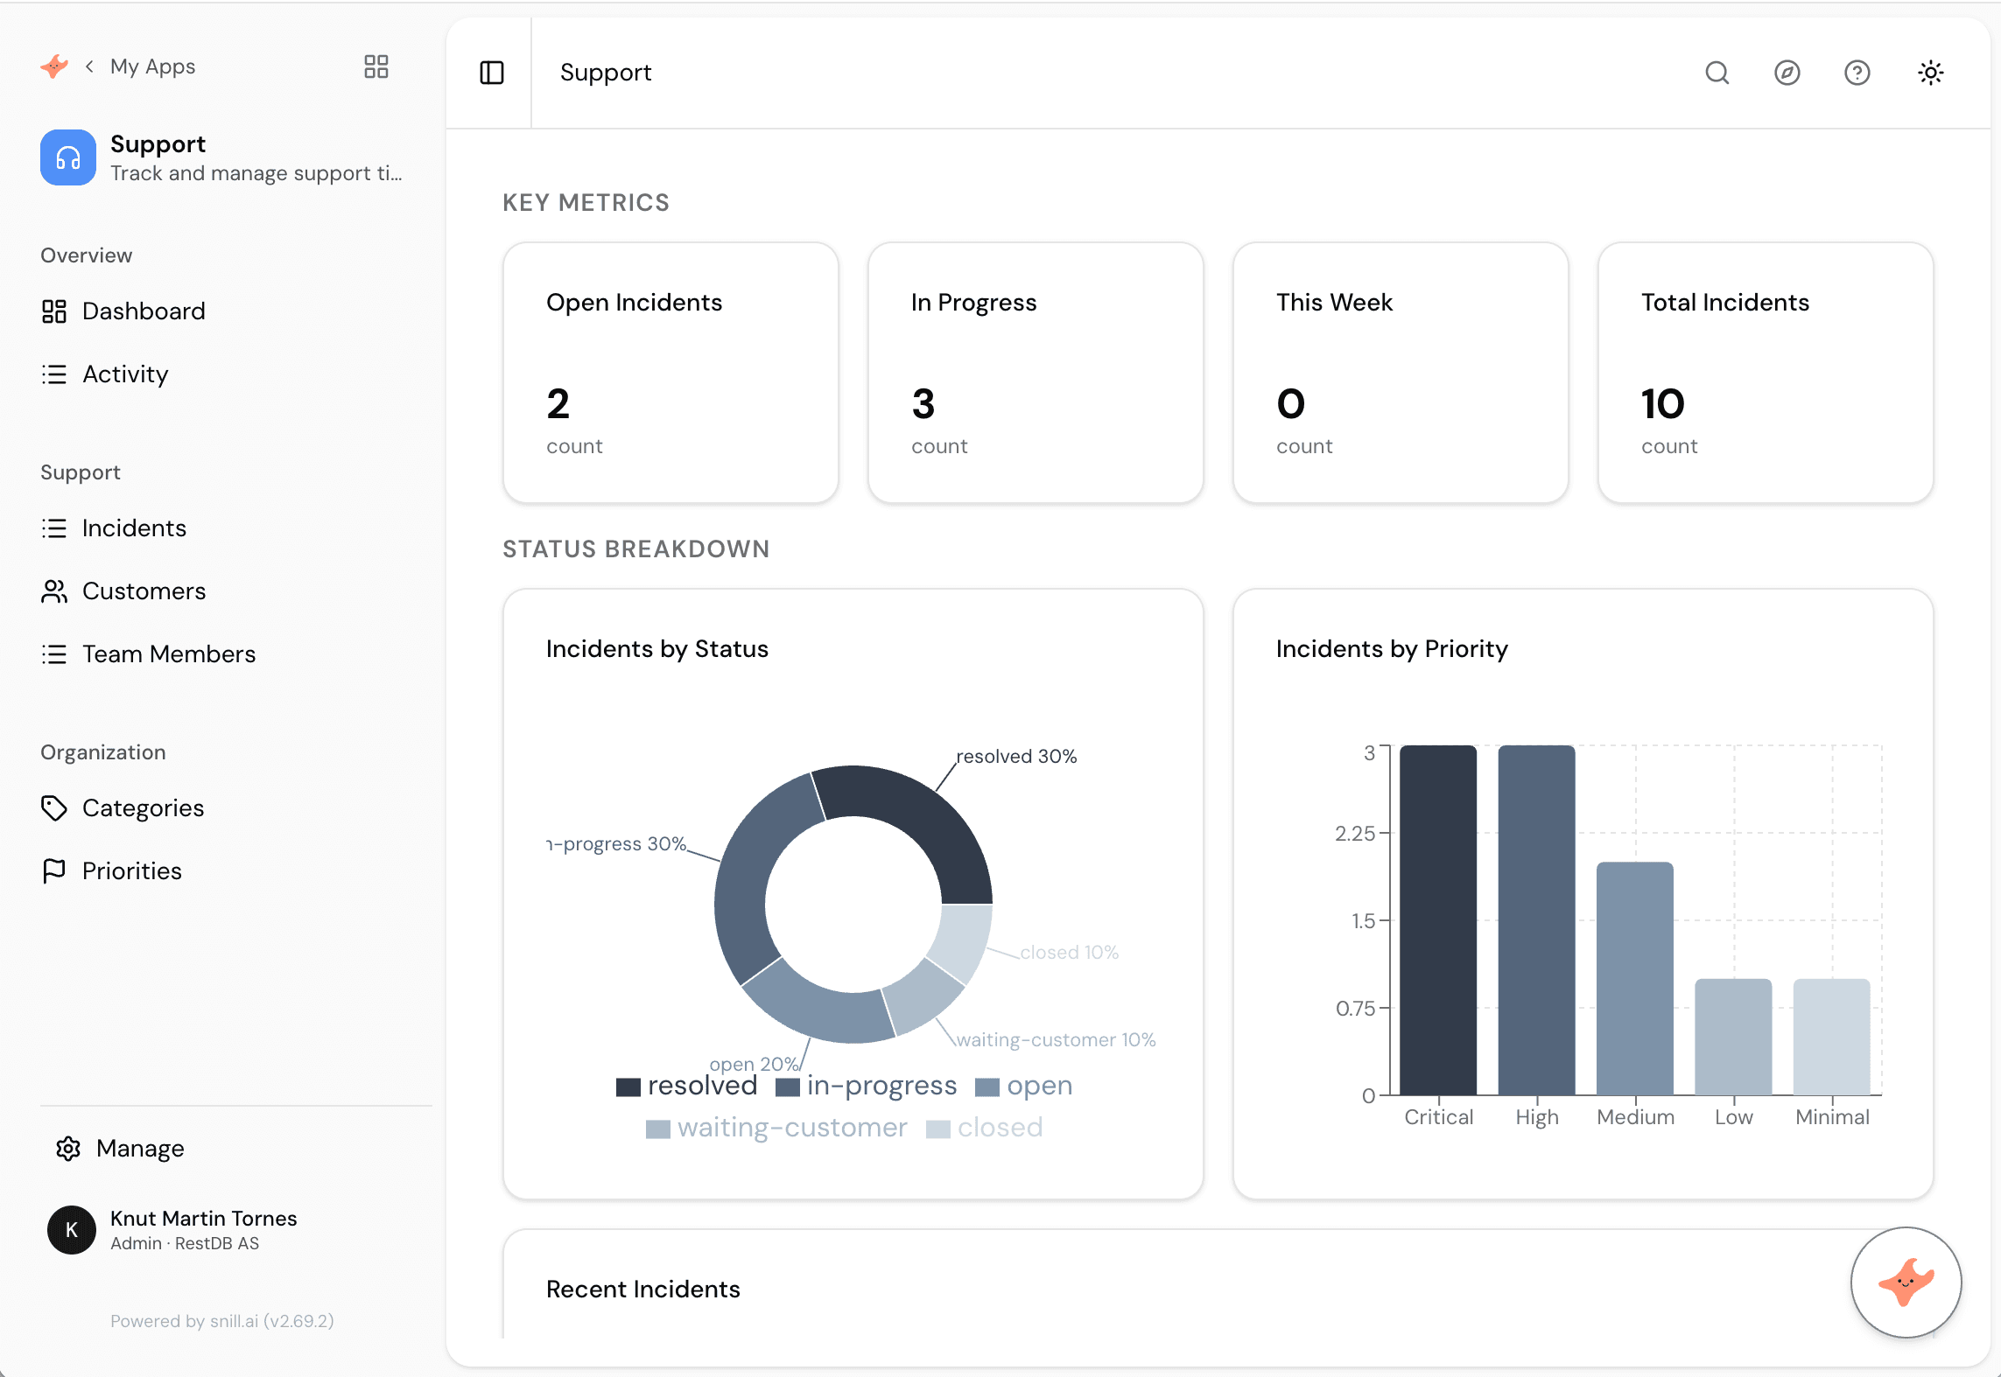2001x1377 pixels.
Task: Toggle waiting-customer legend swatch
Action: [x=658, y=1129]
